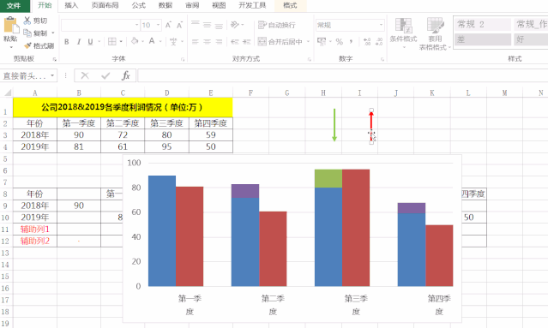Image resolution: width=548 pixels, height=328 pixels.
Task: Toggle Italic formatting
Action: (79, 42)
